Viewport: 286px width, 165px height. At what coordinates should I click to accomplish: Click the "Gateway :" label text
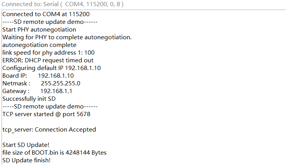tap(16, 91)
